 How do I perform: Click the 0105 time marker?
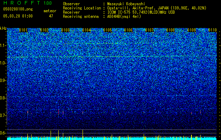pyautogui.click(x=108, y=30)
